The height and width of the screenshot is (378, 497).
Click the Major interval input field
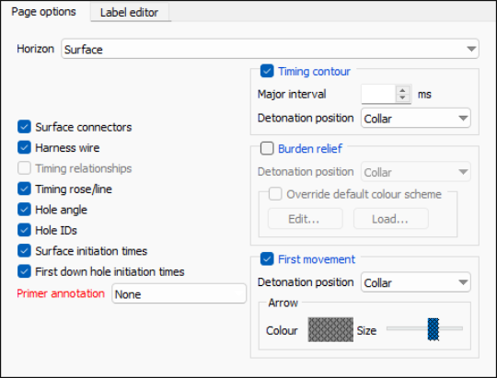[x=378, y=94]
